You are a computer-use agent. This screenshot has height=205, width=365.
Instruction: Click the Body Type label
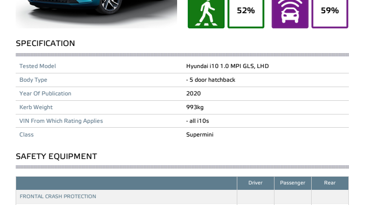tap(33, 80)
